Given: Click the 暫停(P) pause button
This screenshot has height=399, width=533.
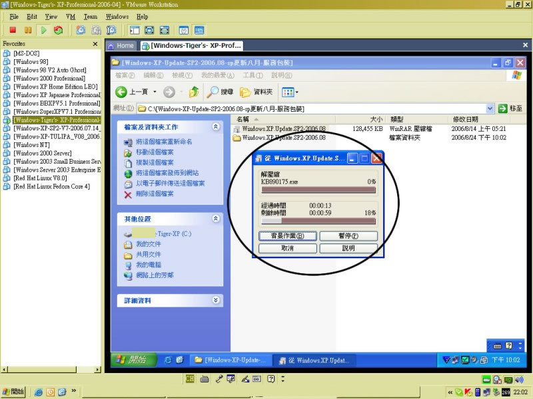Looking at the screenshot, I should pos(348,236).
